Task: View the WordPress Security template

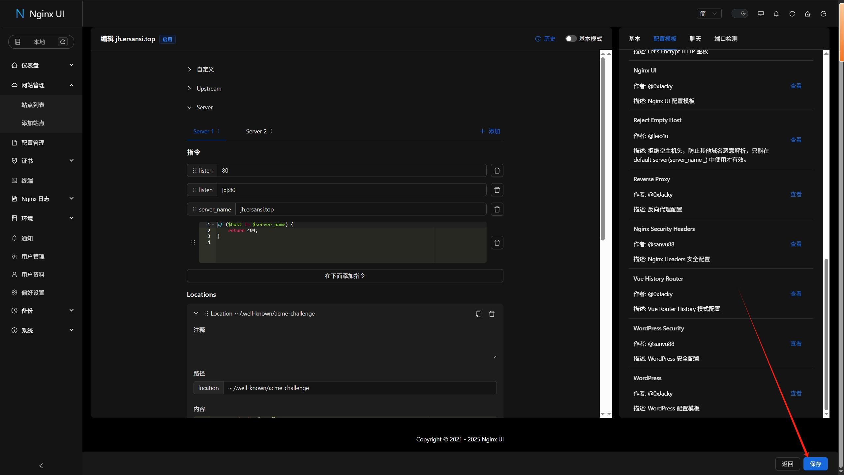Action: 796,344
